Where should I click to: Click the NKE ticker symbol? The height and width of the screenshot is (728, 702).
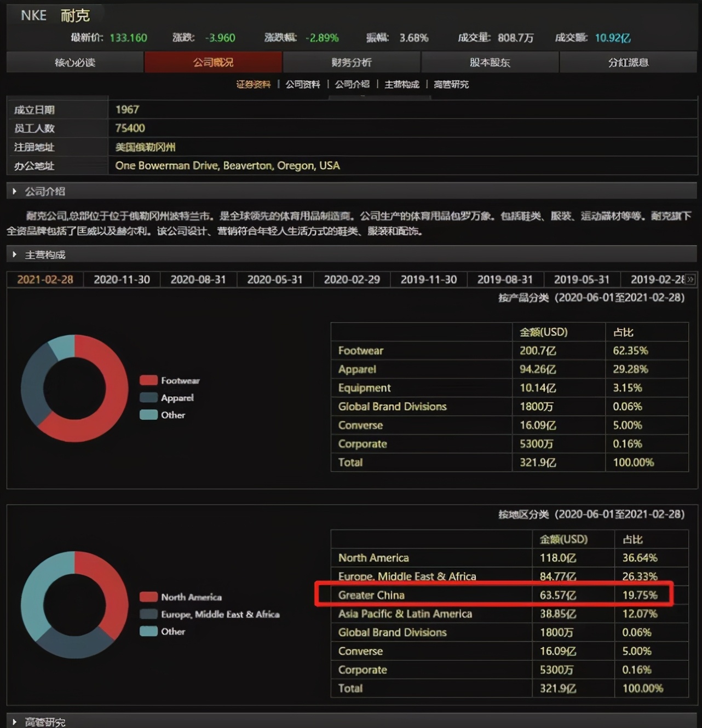[33, 15]
